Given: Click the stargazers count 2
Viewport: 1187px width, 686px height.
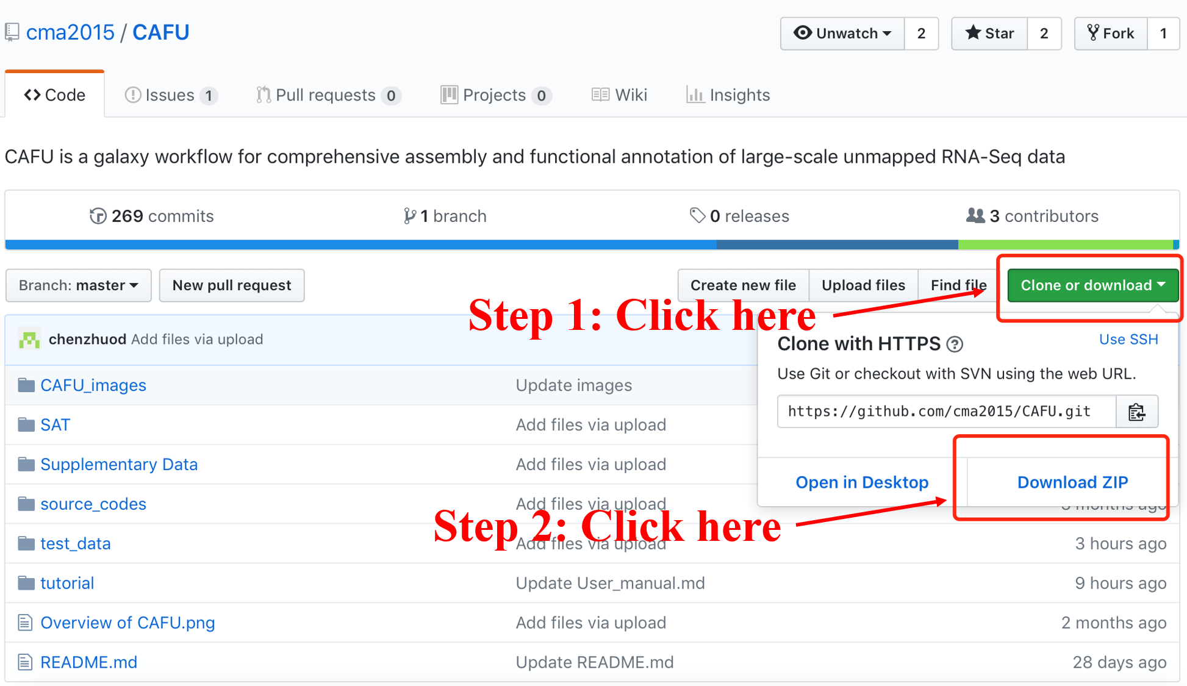Looking at the screenshot, I should [x=1044, y=33].
